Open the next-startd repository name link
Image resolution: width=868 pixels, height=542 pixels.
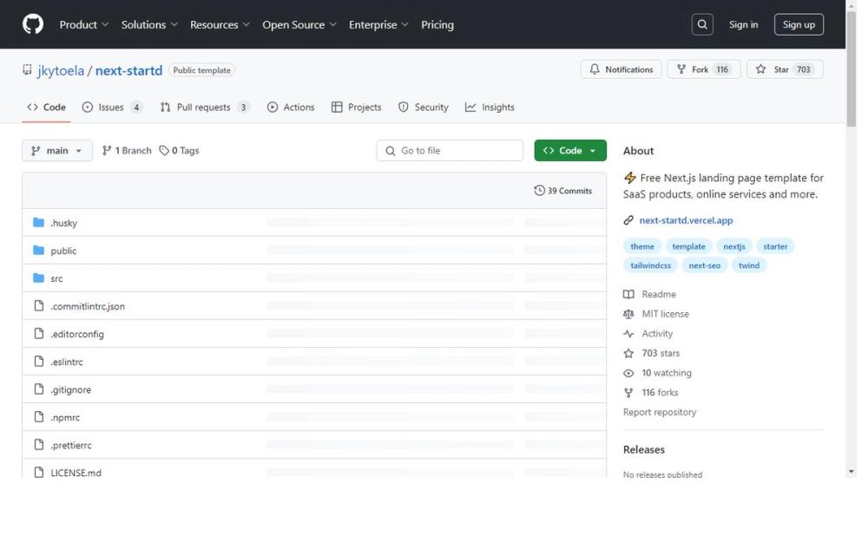point(129,70)
